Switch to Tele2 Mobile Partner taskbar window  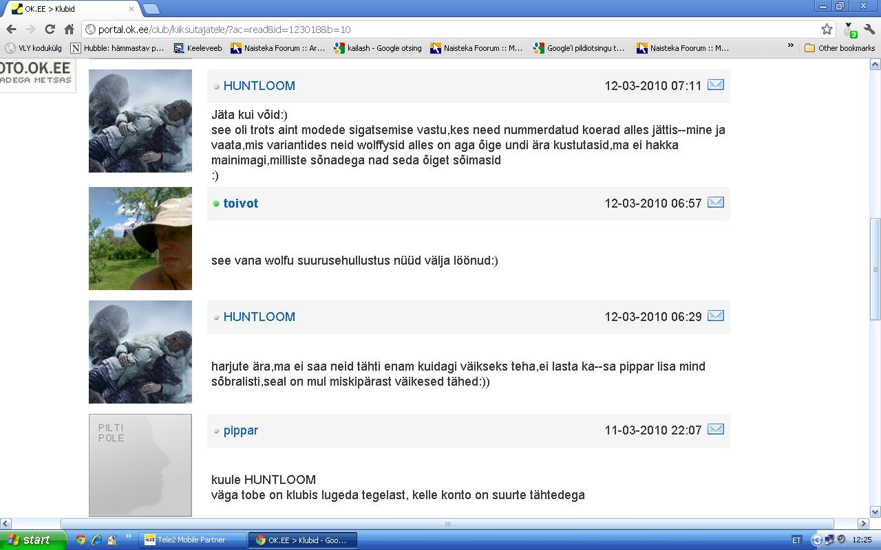tap(192, 540)
